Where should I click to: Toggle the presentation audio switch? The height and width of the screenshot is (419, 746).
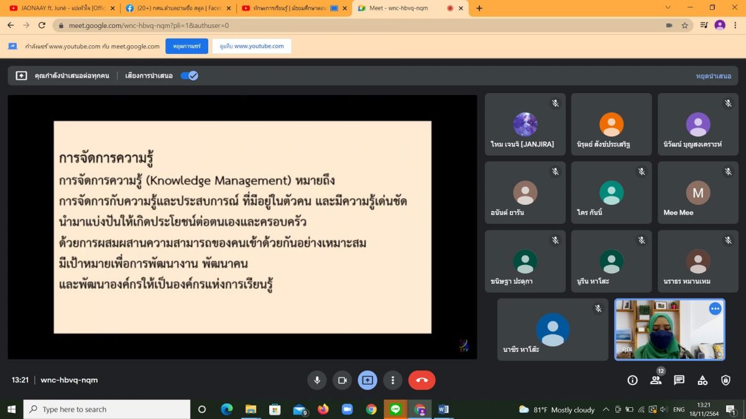click(x=189, y=76)
